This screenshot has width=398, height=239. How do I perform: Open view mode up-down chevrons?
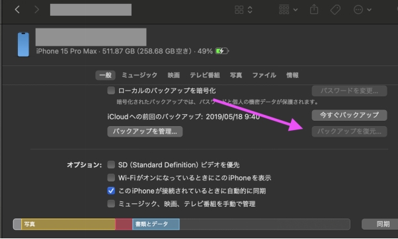(250, 10)
